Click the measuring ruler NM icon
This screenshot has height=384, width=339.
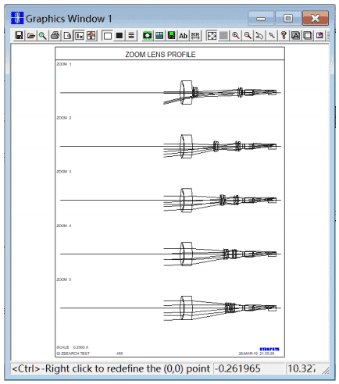coord(195,36)
